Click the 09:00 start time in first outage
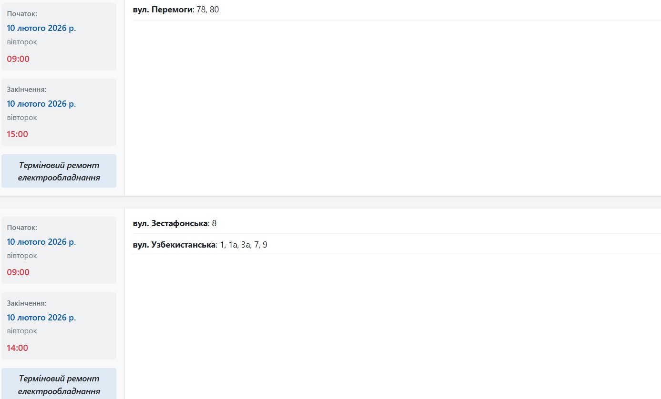 (18, 59)
